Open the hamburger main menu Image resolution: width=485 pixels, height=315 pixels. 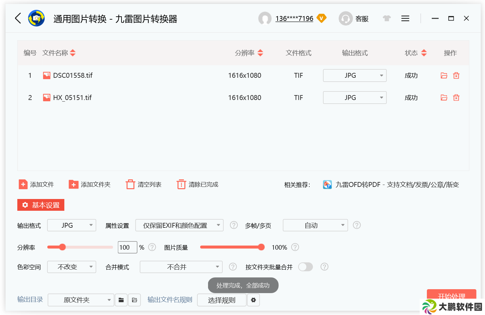(x=405, y=18)
